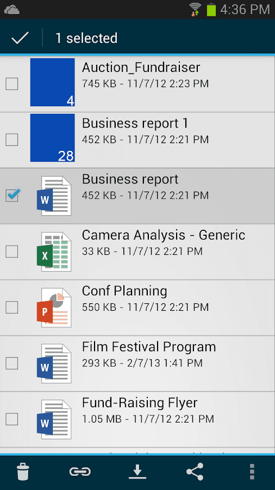The width and height of the screenshot is (275, 490).
Task: Uncheck the Business report checkbox
Action: coord(12,195)
